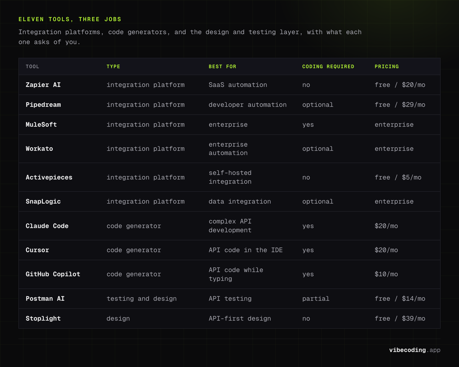Select the Zapier AI tool name

click(43, 85)
